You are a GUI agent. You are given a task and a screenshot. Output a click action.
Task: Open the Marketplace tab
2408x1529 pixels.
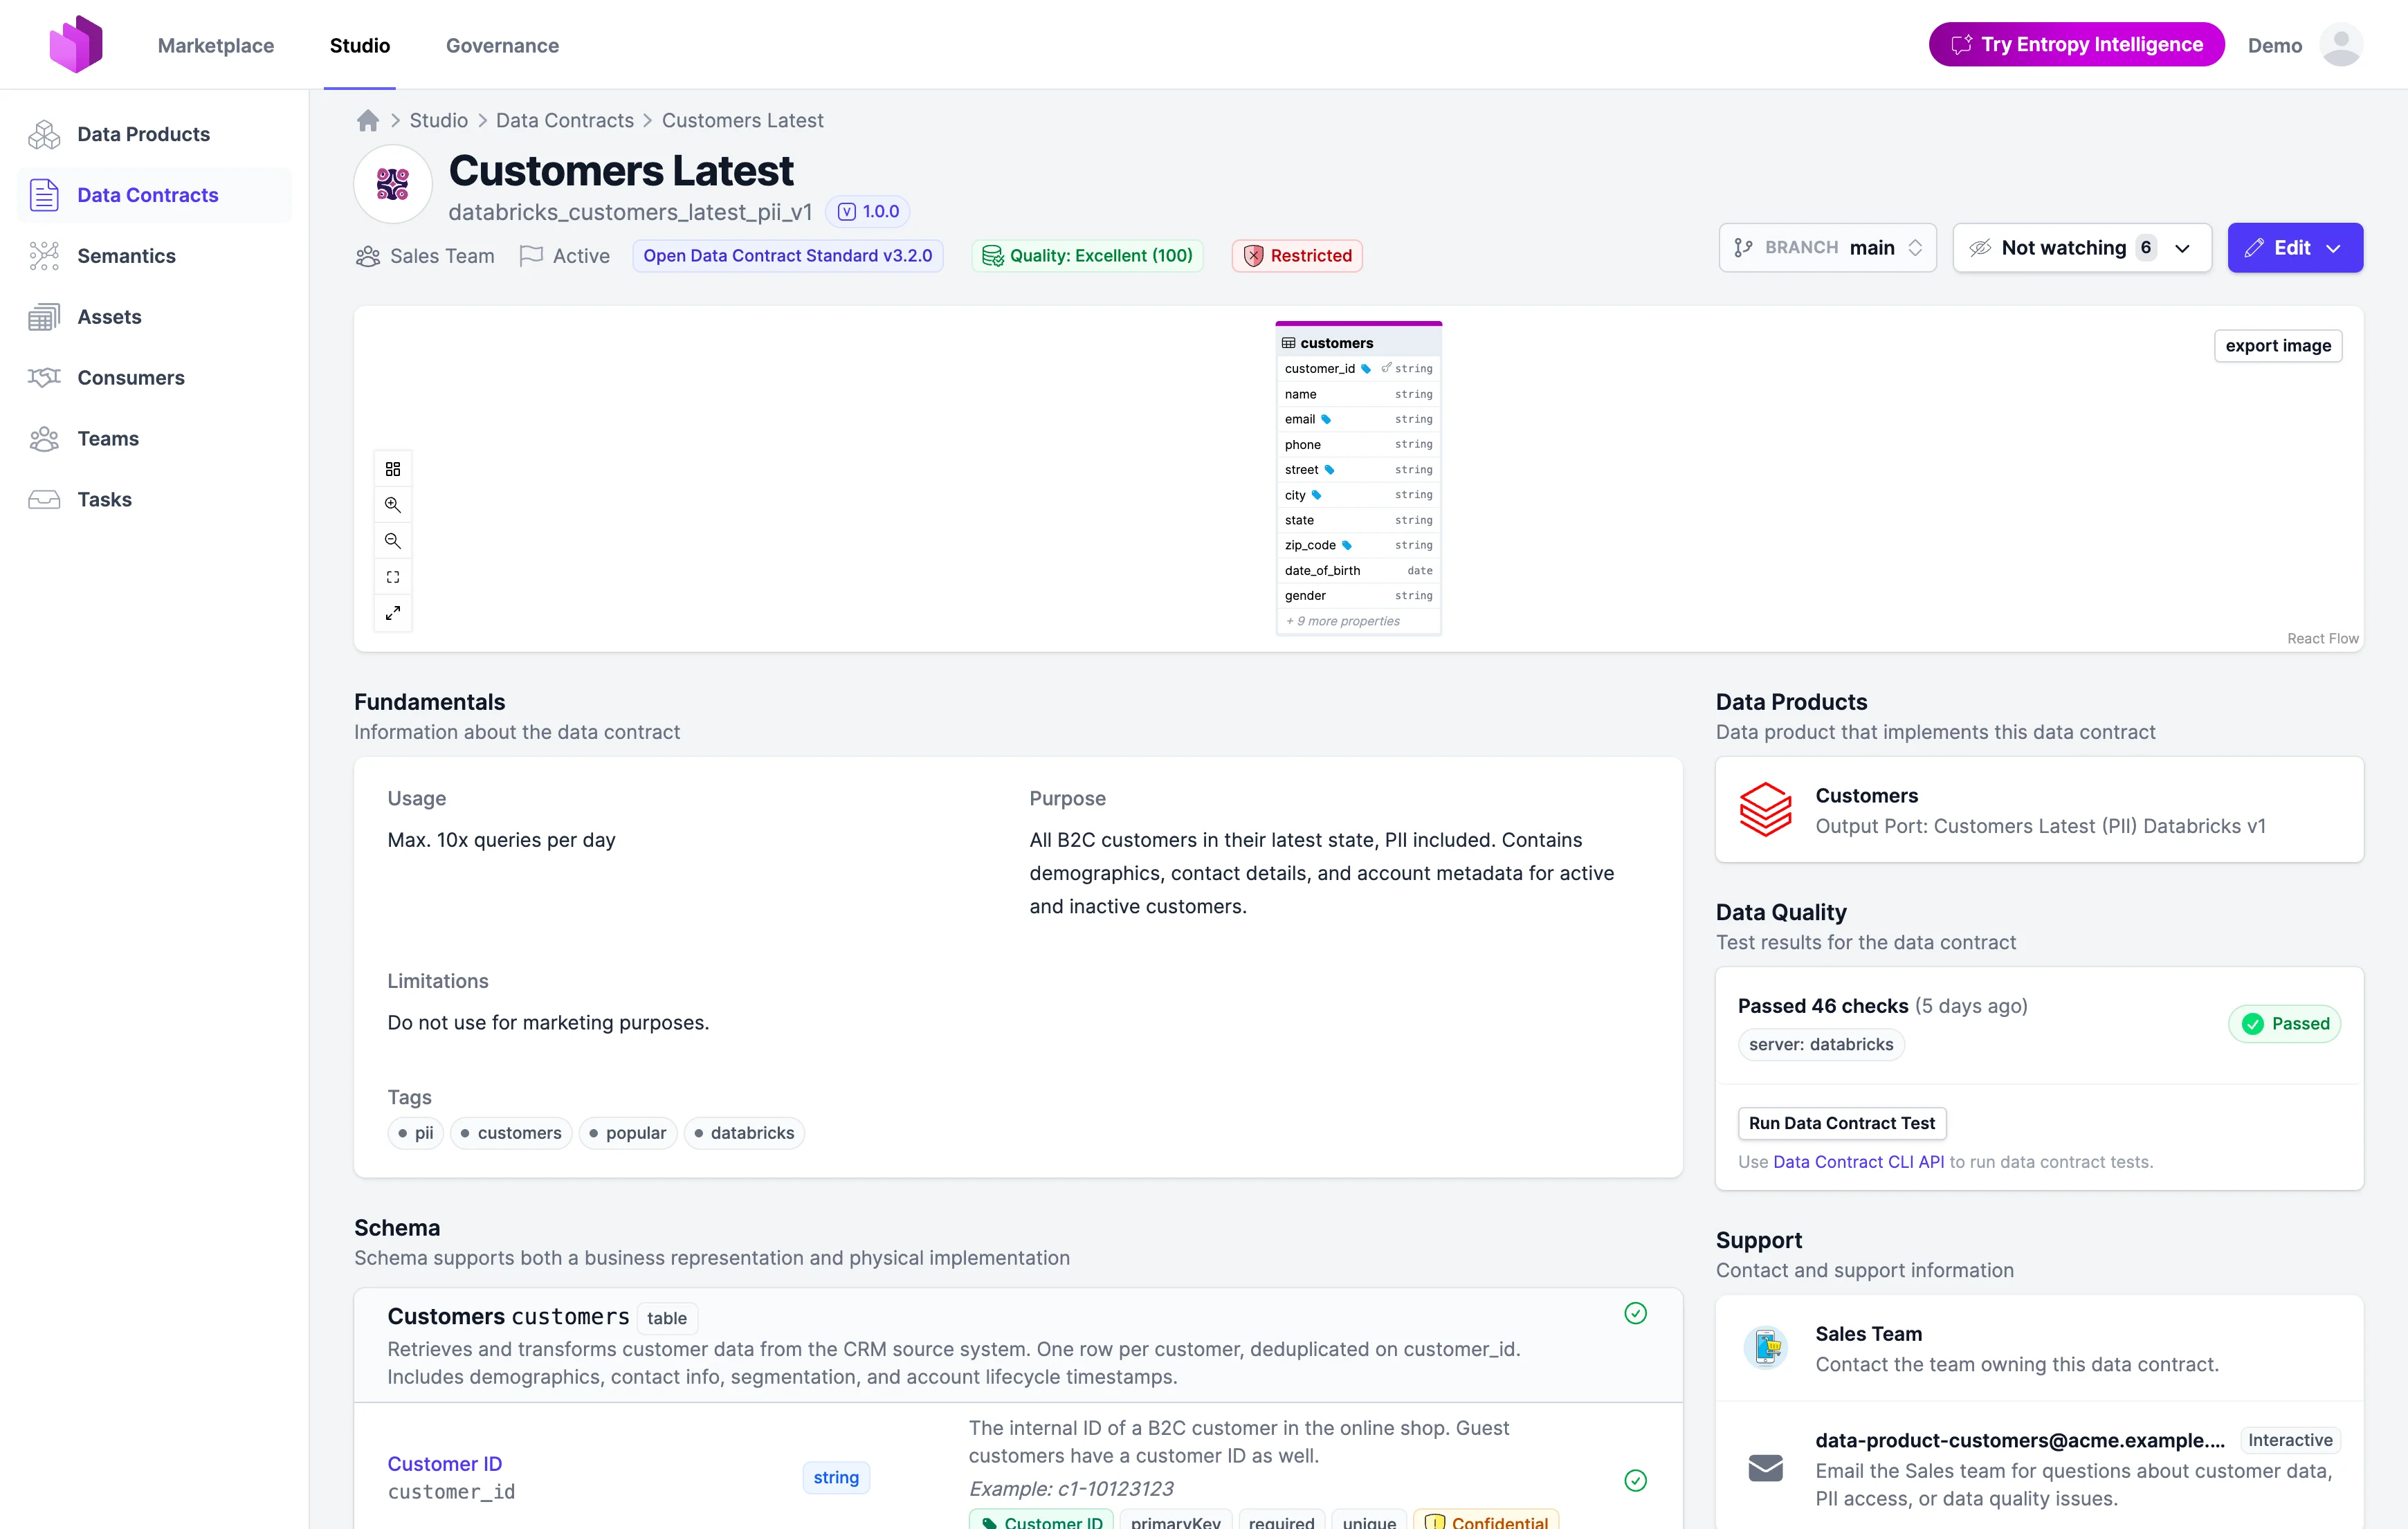click(x=216, y=45)
